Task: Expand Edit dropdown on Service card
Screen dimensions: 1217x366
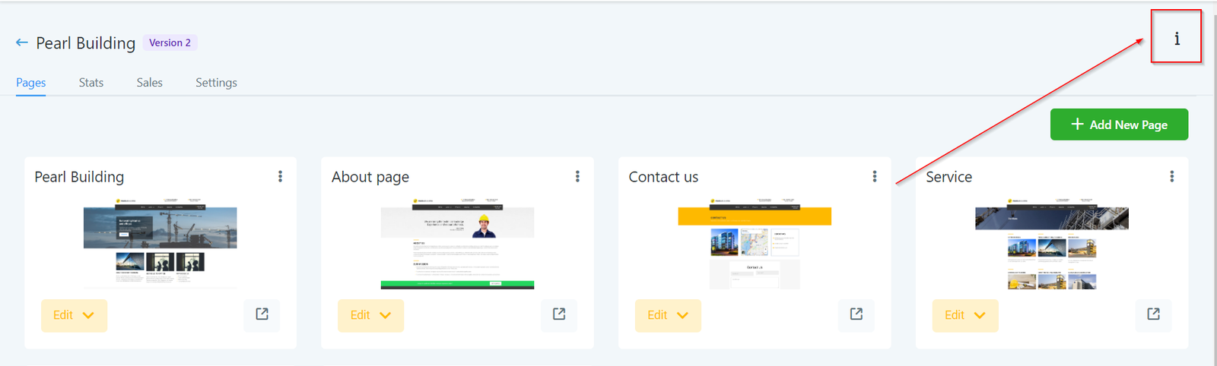Action: coord(965,315)
